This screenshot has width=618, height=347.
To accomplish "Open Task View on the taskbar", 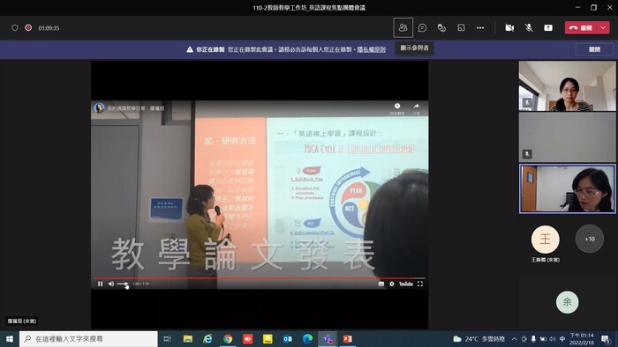I will (x=167, y=339).
